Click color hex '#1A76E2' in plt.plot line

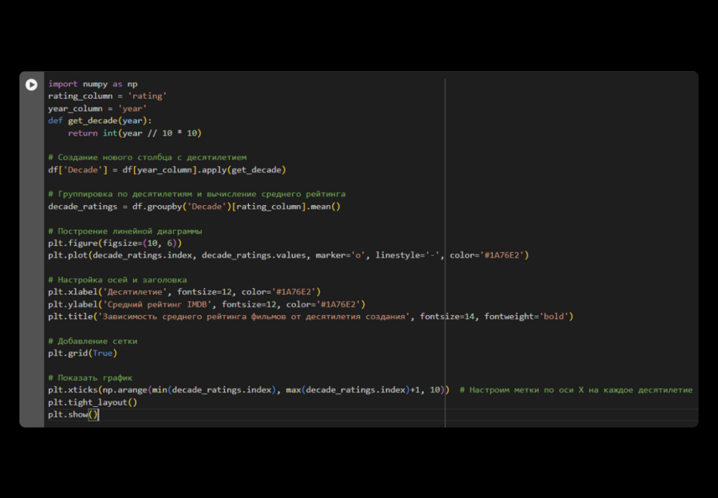[503, 255]
